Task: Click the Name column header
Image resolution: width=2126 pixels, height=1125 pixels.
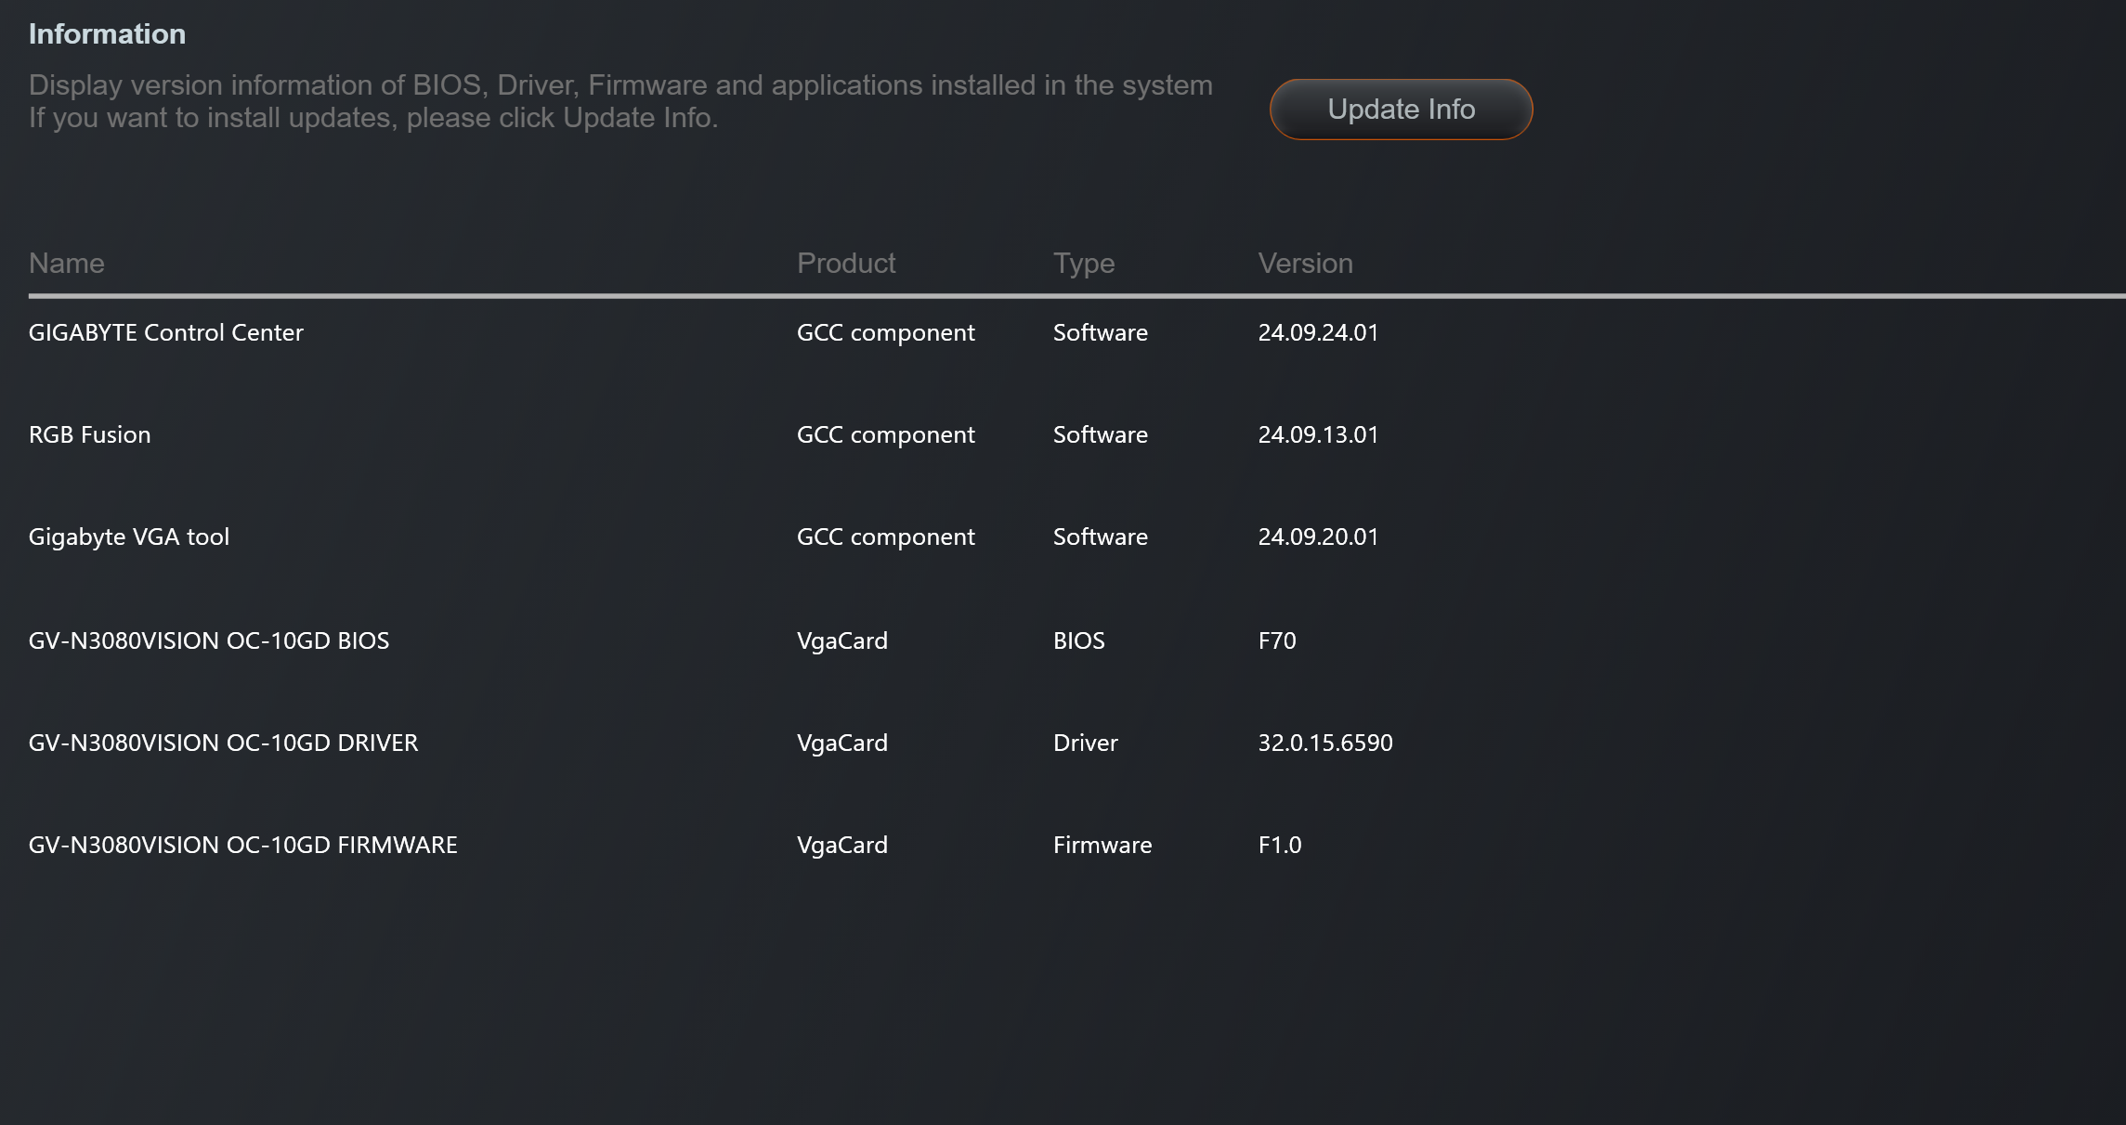Action: coord(67,264)
